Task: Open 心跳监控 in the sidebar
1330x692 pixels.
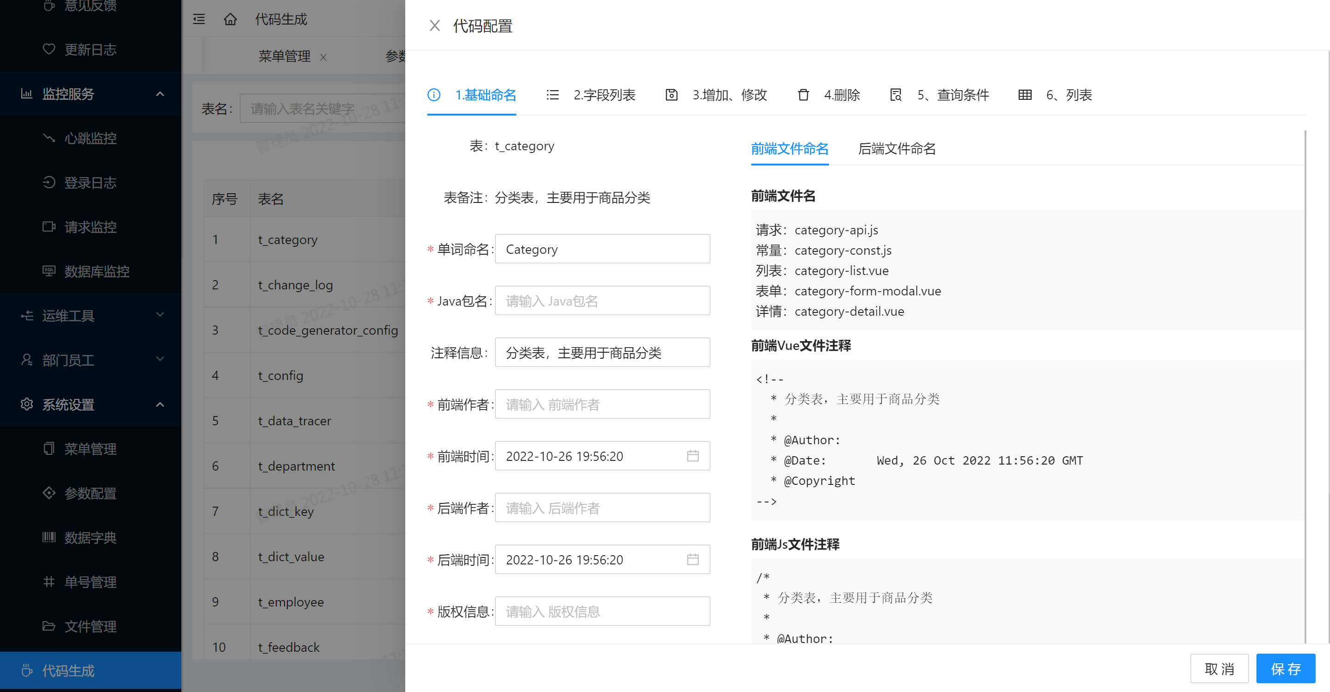Action: pos(90,138)
